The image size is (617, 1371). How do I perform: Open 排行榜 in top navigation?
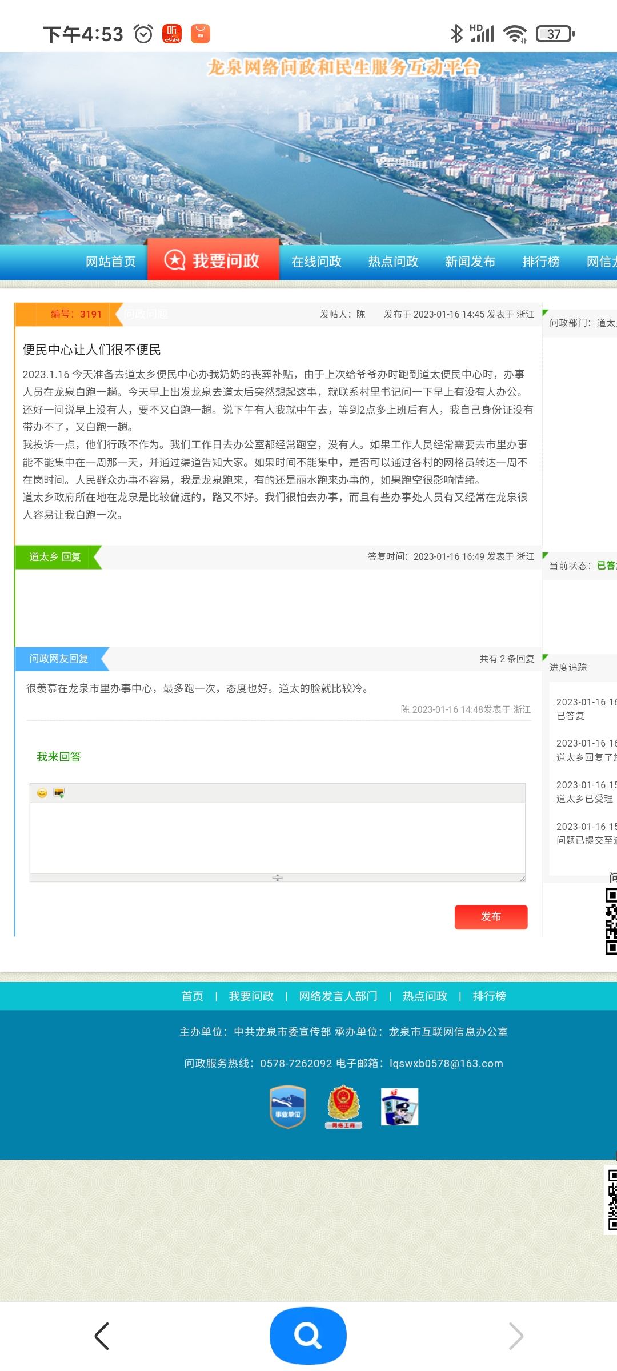tap(541, 262)
